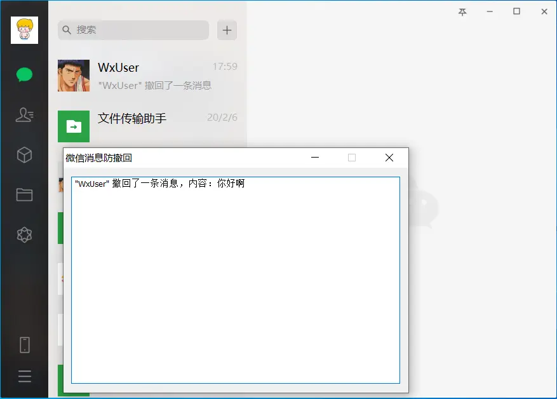Close the main WeChat window
Screen dimensions: 557x399
point(544,11)
